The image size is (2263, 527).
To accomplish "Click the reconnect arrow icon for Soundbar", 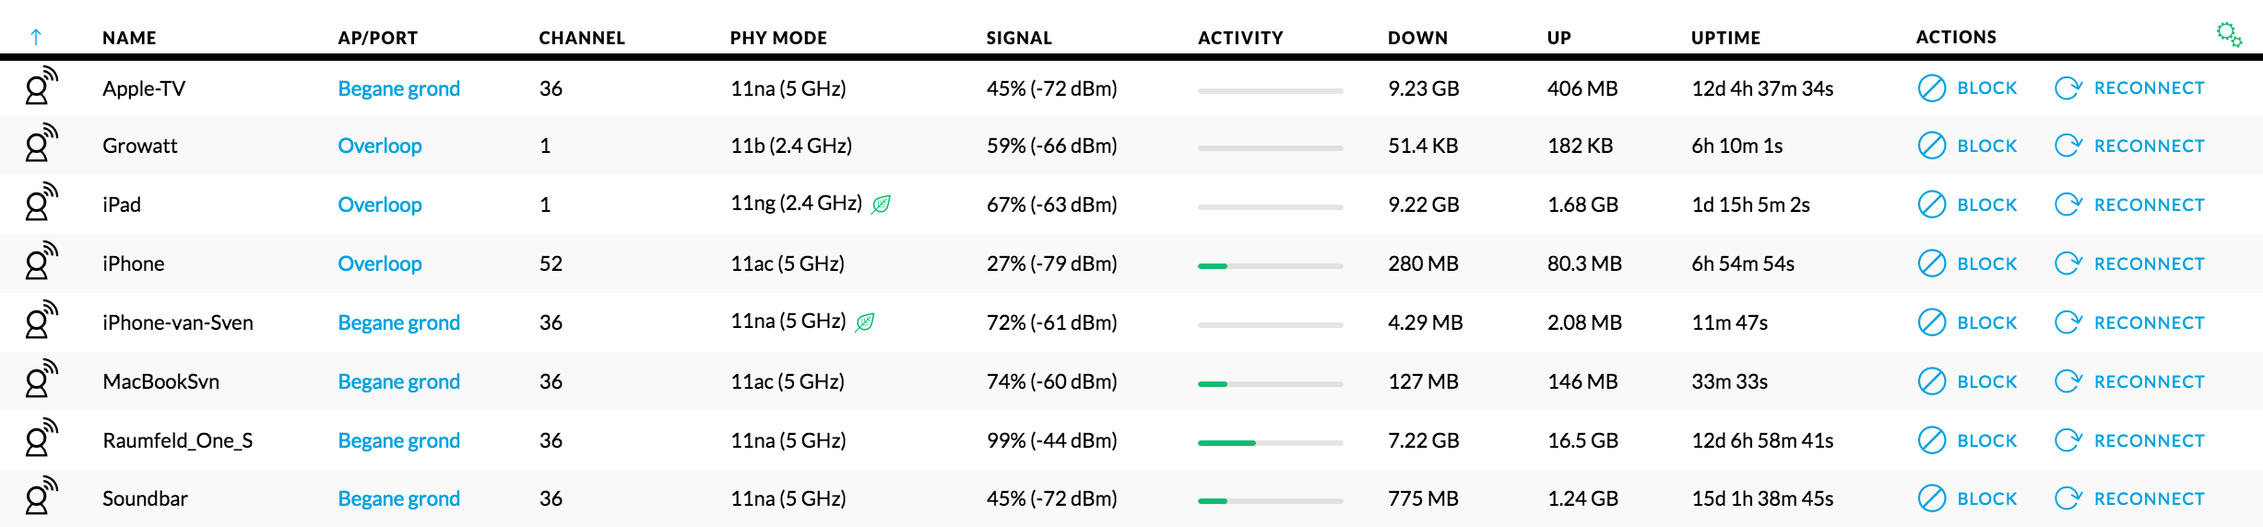I will click(2068, 498).
